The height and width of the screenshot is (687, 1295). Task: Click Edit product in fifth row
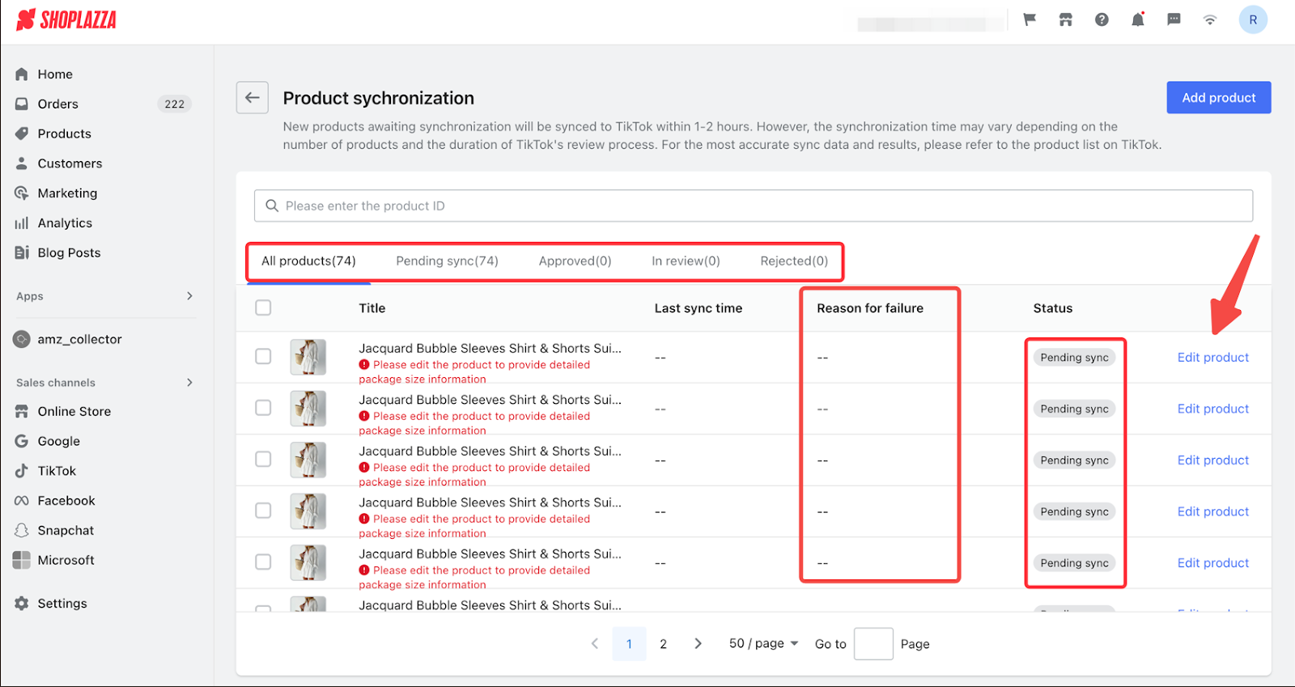[1212, 562]
